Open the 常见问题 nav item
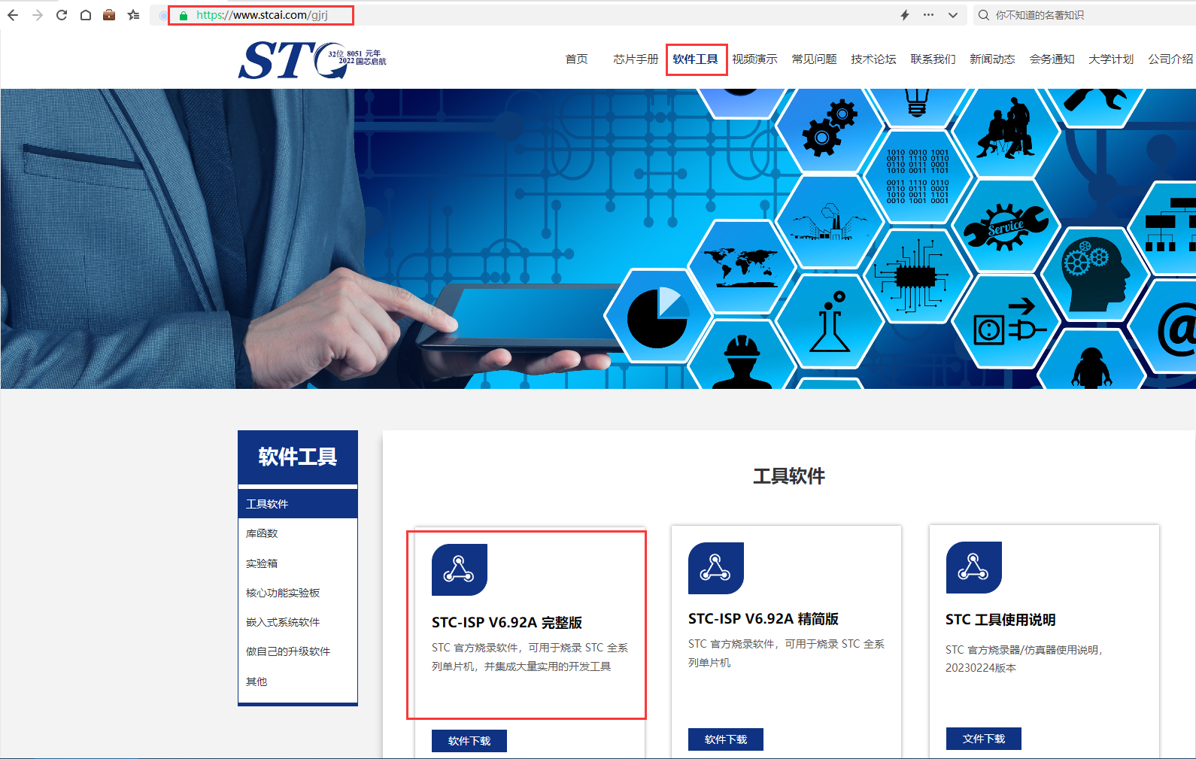The width and height of the screenshot is (1196, 759). tap(814, 59)
